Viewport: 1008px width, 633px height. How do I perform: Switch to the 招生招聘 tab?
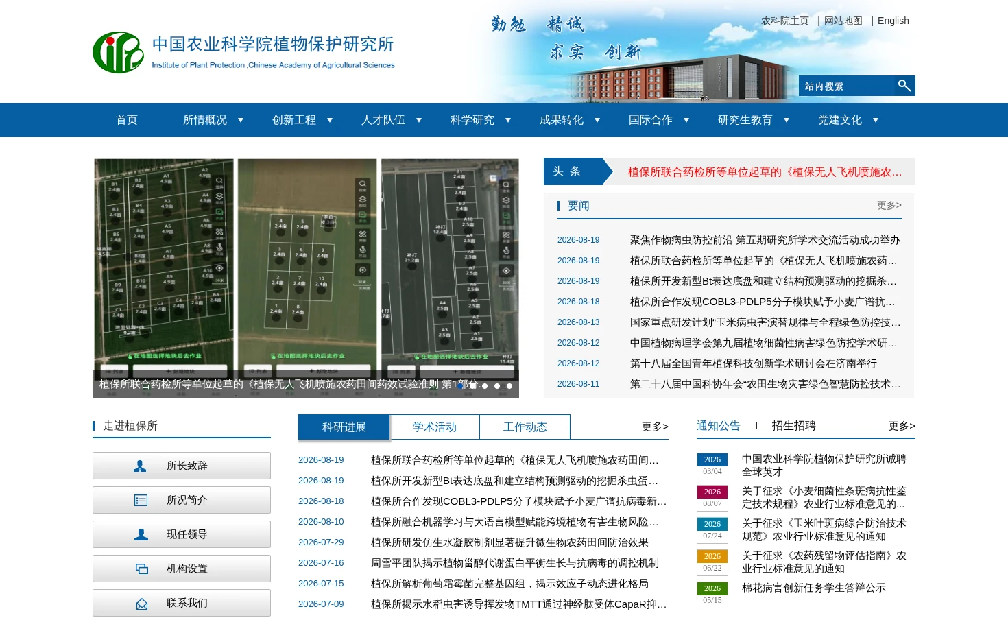coord(794,426)
